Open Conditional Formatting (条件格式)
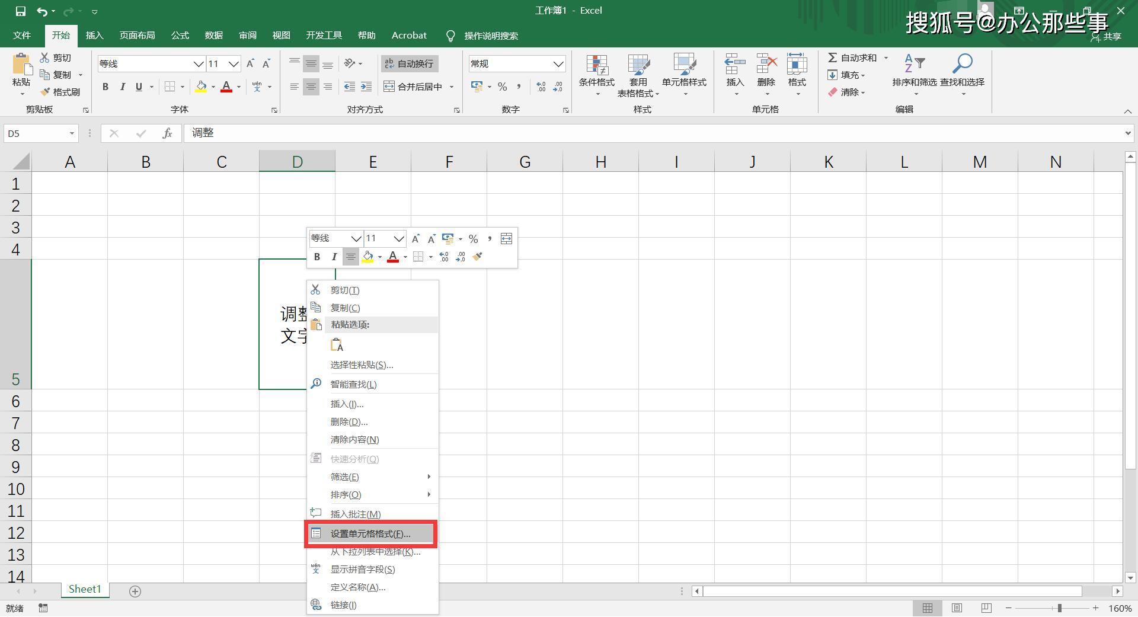 coord(597,75)
